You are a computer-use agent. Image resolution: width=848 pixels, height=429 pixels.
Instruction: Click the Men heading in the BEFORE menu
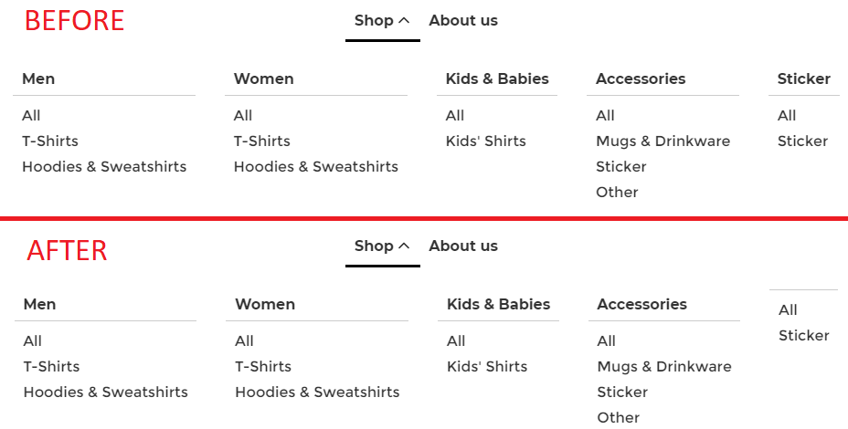tap(38, 79)
